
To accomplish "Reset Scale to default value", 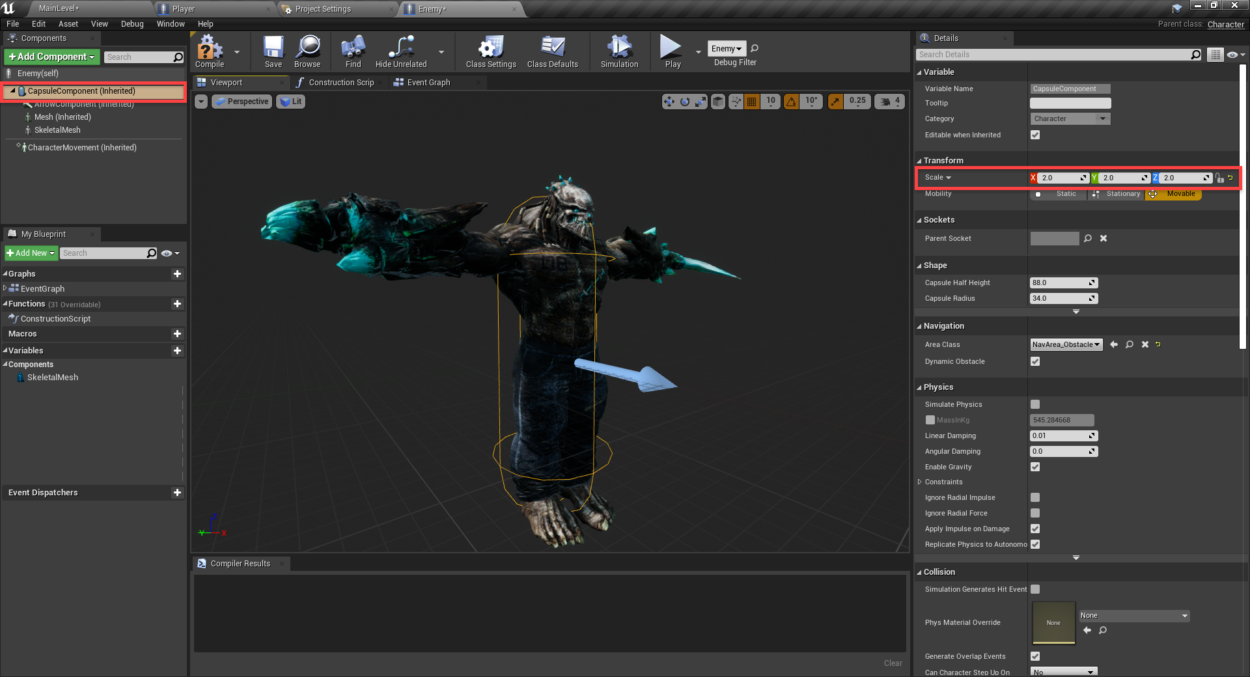I will click(x=1230, y=178).
